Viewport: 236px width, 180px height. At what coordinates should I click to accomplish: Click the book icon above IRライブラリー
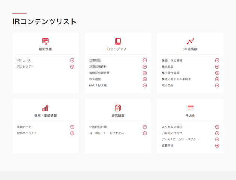click(x=118, y=41)
